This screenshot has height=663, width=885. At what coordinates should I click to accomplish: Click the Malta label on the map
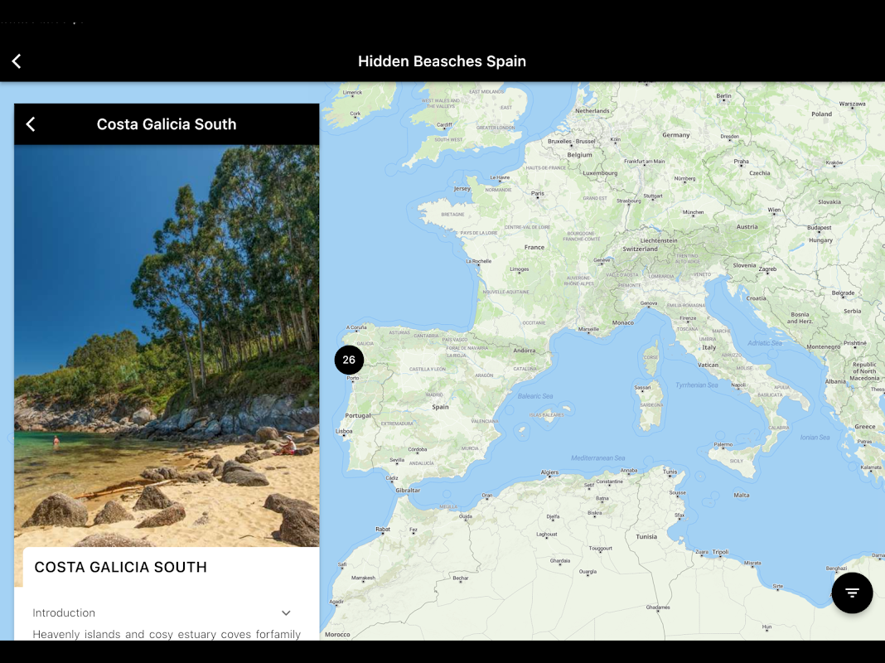pyautogui.click(x=741, y=495)
